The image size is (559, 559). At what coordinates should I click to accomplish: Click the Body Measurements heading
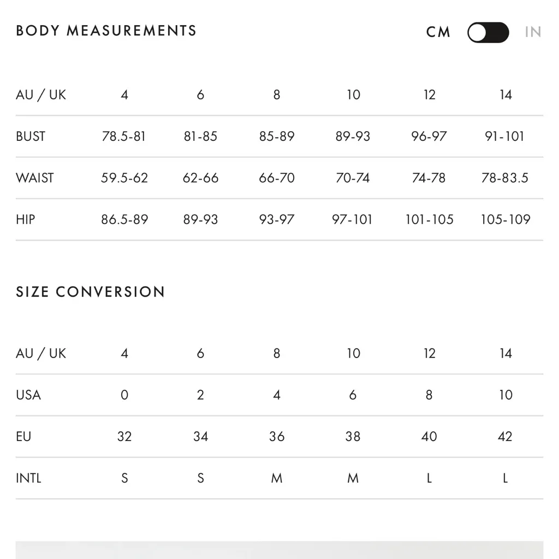(106, 31)
